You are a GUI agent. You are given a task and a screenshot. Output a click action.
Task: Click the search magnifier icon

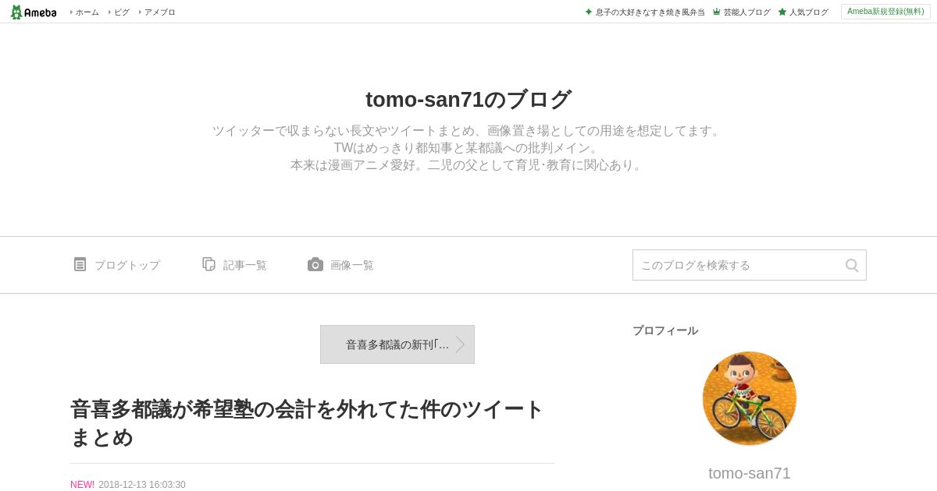(x=852, y=265)
